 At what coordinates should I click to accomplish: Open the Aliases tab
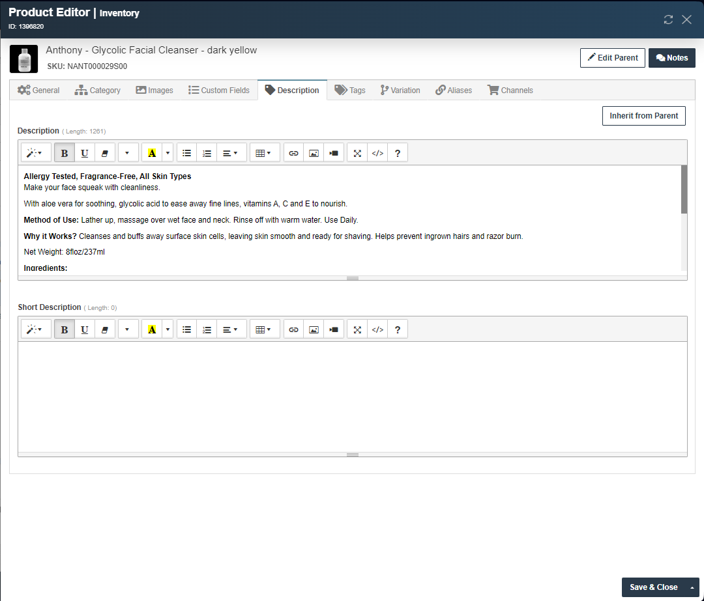pyautogui.click(x=454, y=90)
